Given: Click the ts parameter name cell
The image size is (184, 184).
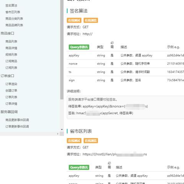Looking at the screenshot, I should (x=70, y=72).
